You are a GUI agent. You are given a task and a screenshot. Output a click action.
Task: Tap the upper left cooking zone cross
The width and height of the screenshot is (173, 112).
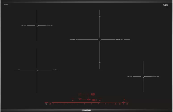[x=37, y=25]
